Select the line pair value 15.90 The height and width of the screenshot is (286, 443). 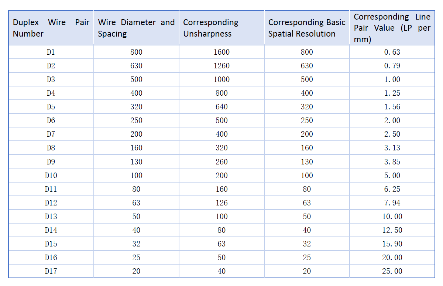392,244
